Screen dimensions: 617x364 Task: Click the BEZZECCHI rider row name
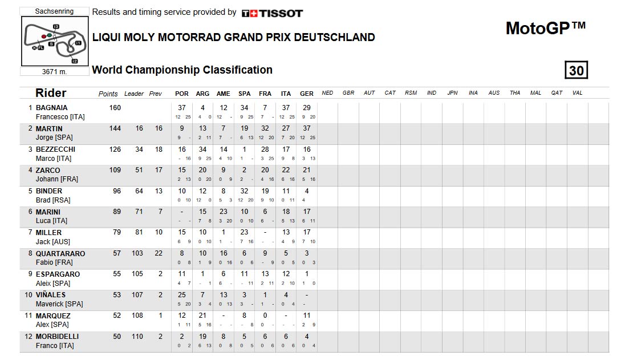[55, 149]
